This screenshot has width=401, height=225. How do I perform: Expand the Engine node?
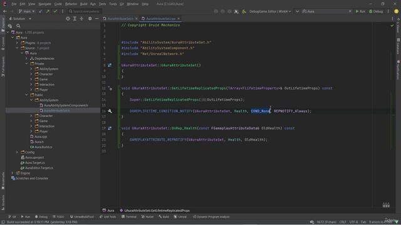click(x=13, y=173)
